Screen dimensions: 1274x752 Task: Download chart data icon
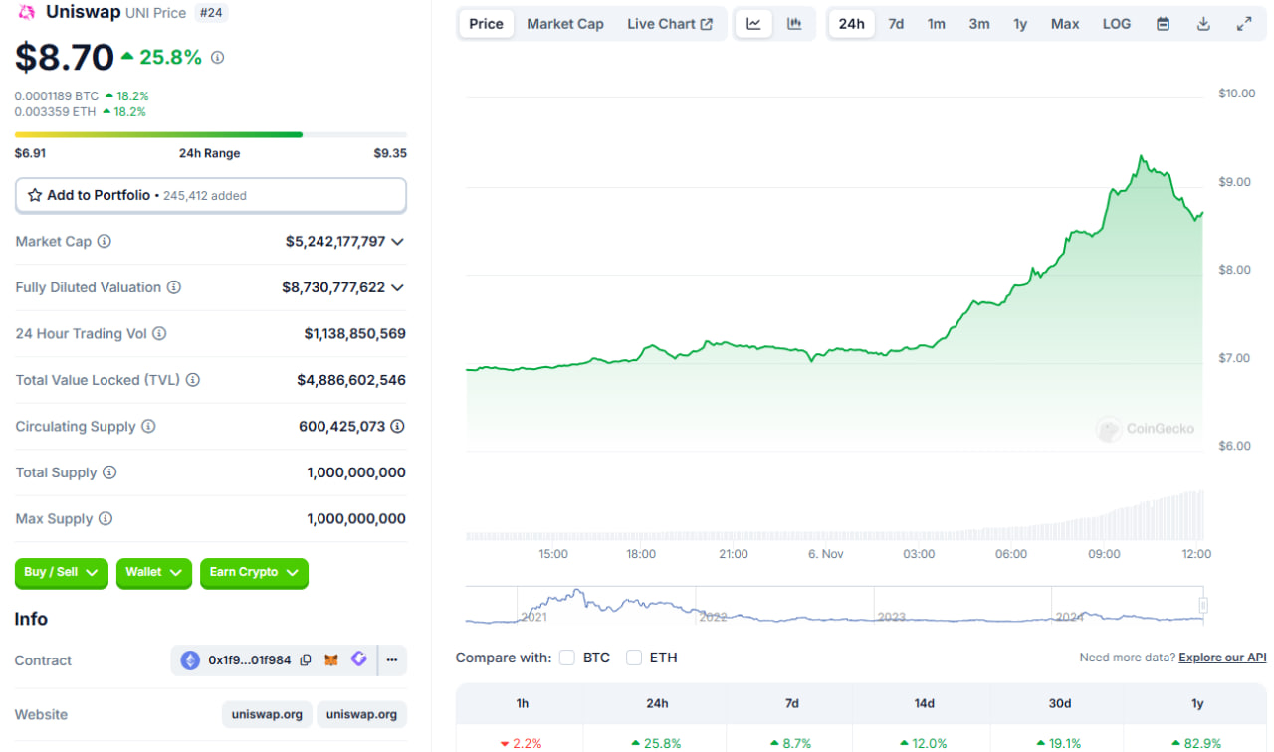pyautogui.click(x=1203, y=24)
